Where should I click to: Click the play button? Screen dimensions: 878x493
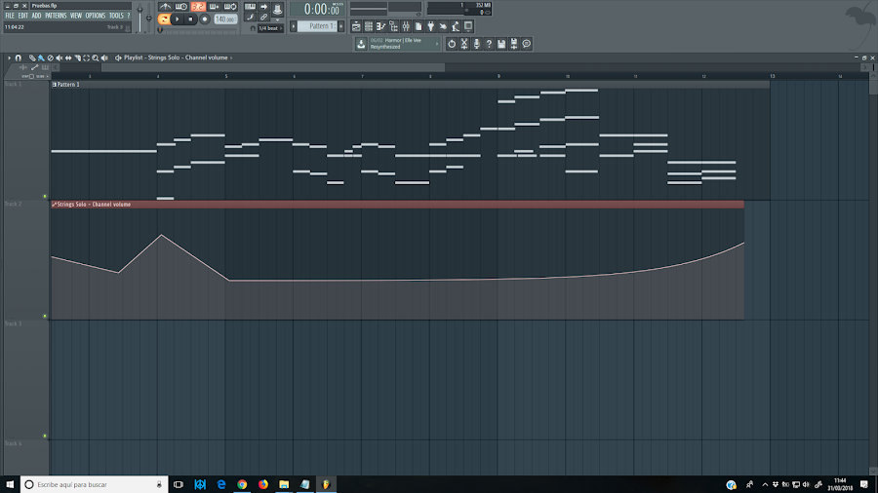(177, 19)
